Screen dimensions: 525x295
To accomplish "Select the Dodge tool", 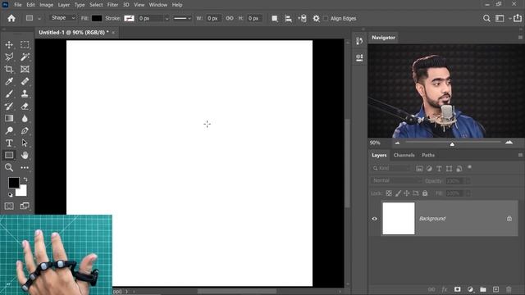I will (9, 131).
